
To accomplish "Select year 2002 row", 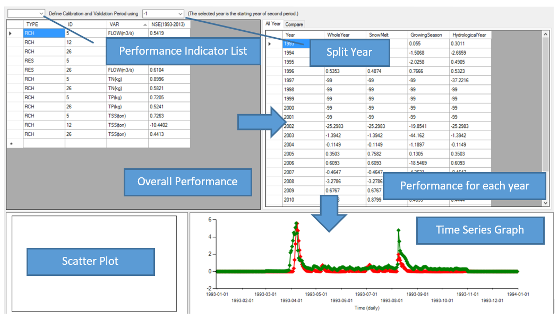I will click(x=304, y=126).
